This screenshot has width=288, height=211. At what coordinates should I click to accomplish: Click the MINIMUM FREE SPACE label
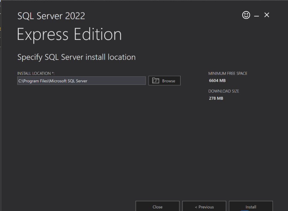228,74
